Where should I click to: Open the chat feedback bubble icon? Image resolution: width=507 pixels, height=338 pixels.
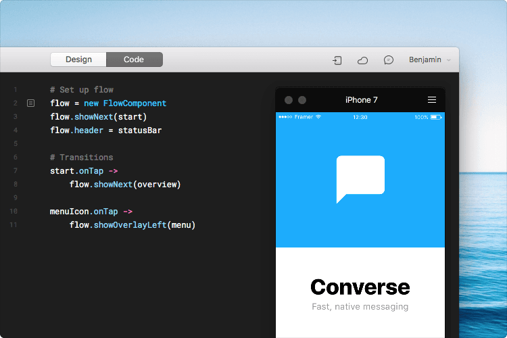[389, 60]
